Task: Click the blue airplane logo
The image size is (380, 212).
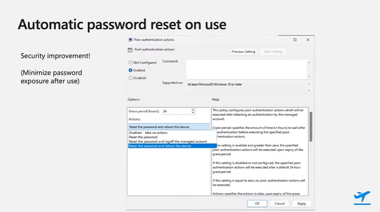Action: click(362, 198)
